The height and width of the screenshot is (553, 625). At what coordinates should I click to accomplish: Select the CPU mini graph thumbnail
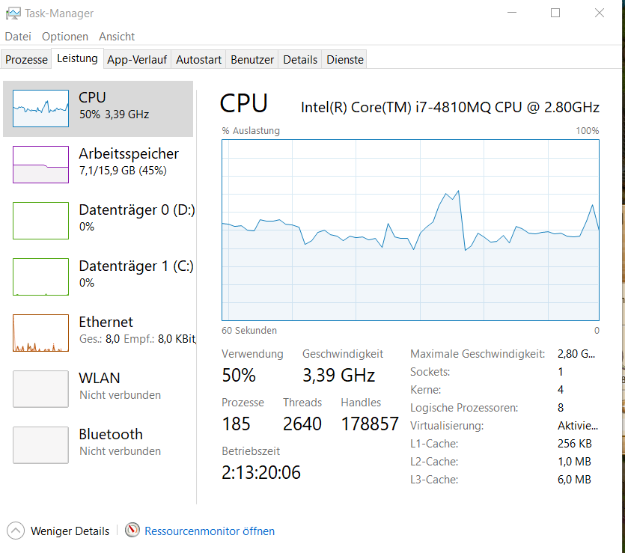[40, 109]
